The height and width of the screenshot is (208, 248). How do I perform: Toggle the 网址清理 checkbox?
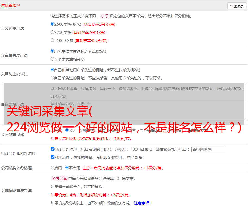[x=52, y=157]
